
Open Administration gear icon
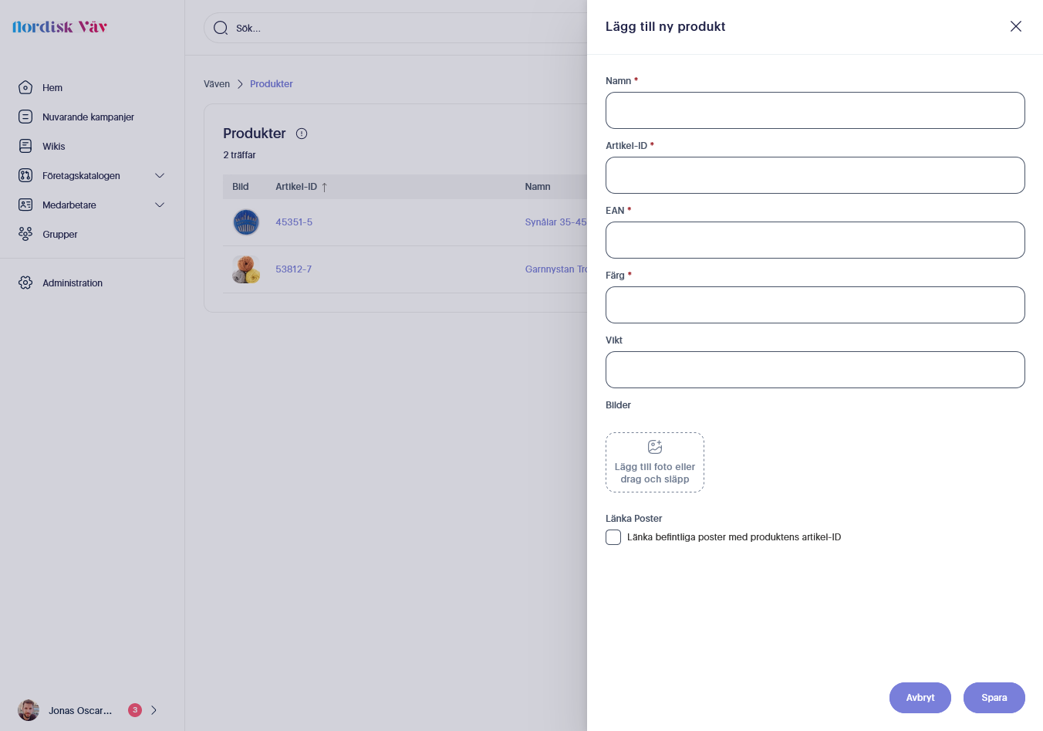click(x=25, y=283)
